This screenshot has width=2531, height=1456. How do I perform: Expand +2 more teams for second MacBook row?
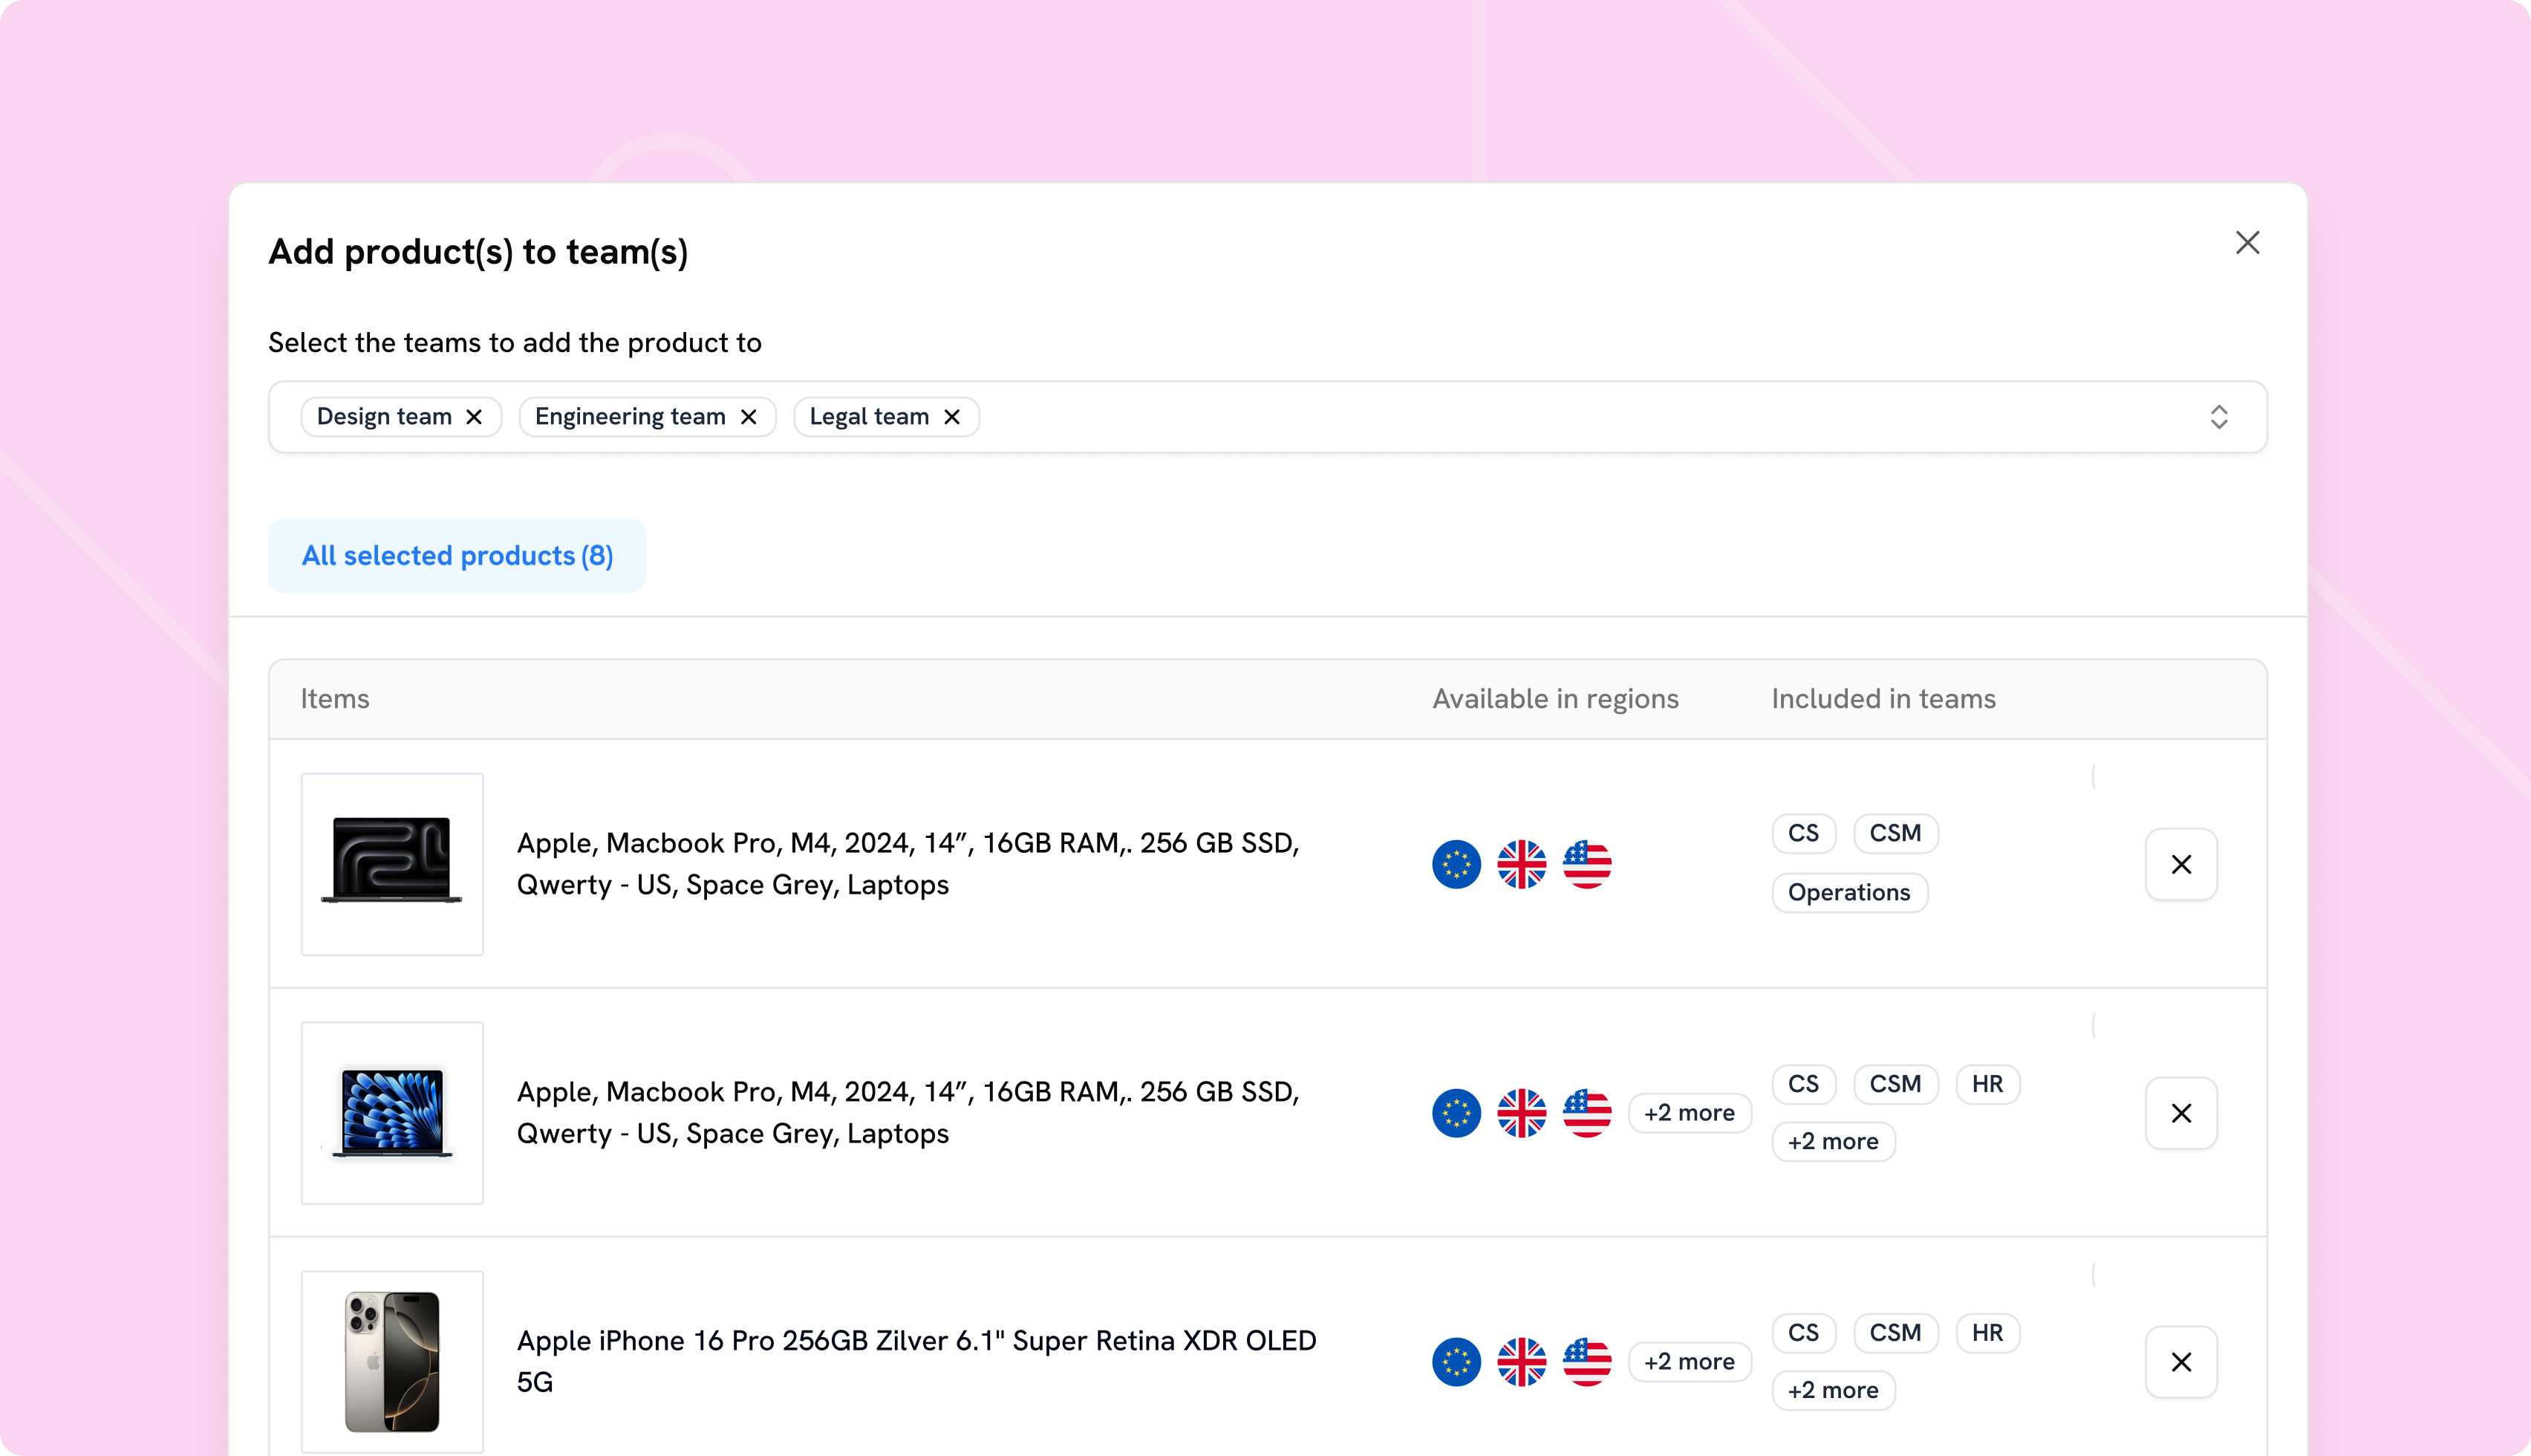click(1834, 1141)
